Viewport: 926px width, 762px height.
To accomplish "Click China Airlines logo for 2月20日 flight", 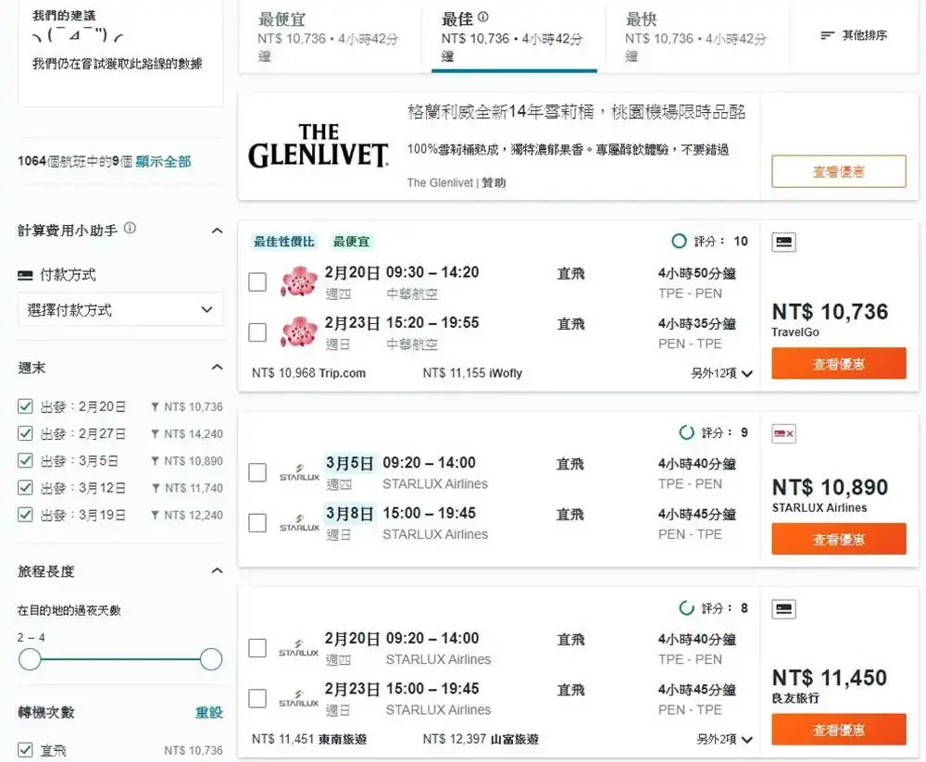I will pos(299,281).
